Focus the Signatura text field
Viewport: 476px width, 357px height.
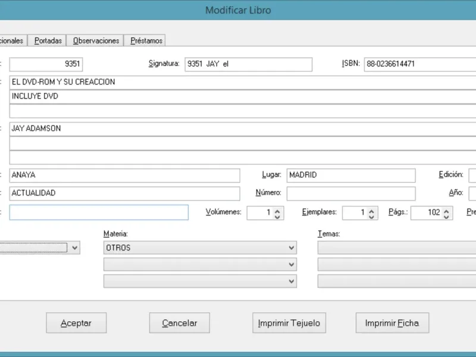(248, 64)
